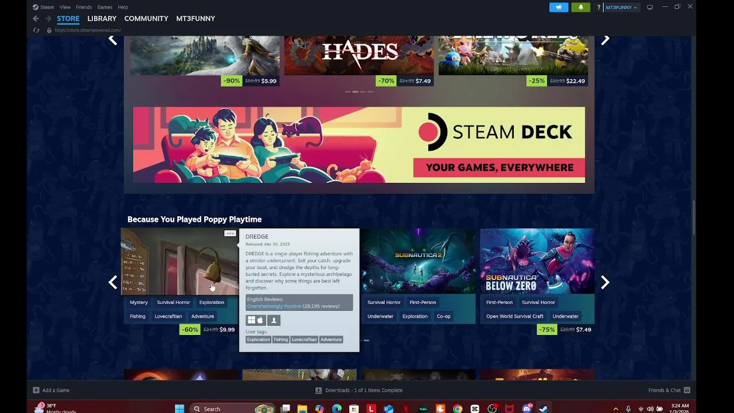
Task: Click the downloads status icon
Action: 318,390
